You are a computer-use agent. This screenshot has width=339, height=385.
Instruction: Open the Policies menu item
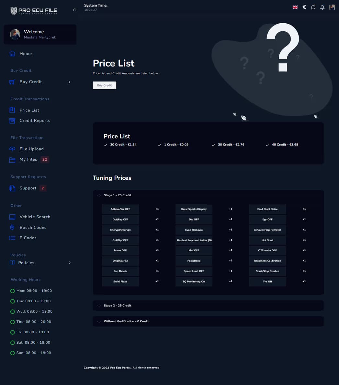(x=26, y=262)
